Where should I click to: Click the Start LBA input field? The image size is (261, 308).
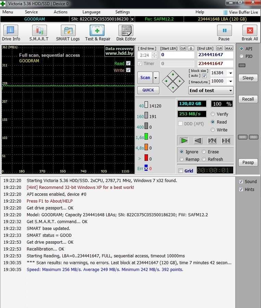click(x=177, y=55)
